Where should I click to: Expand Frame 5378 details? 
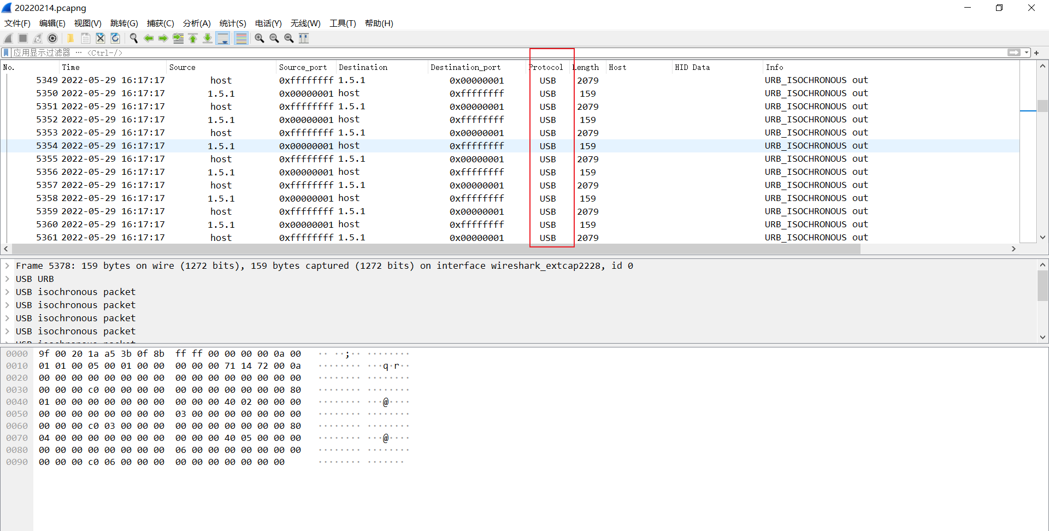tap(7, 266)
